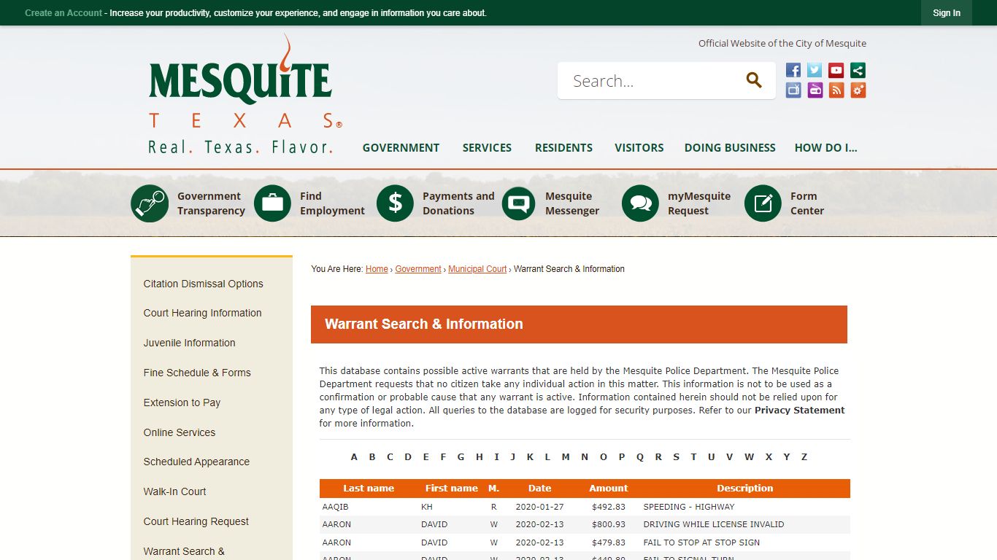Image resolution: width=997 pixels, height=560 pixels.
Task: Click the Payments and Donations dollar icon
Action: point(395,203)
